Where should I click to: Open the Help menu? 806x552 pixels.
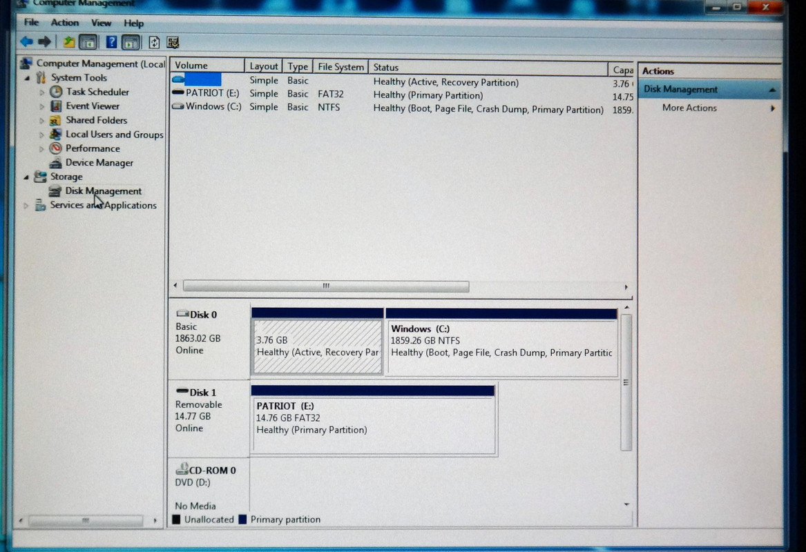(x=134, y=23)
